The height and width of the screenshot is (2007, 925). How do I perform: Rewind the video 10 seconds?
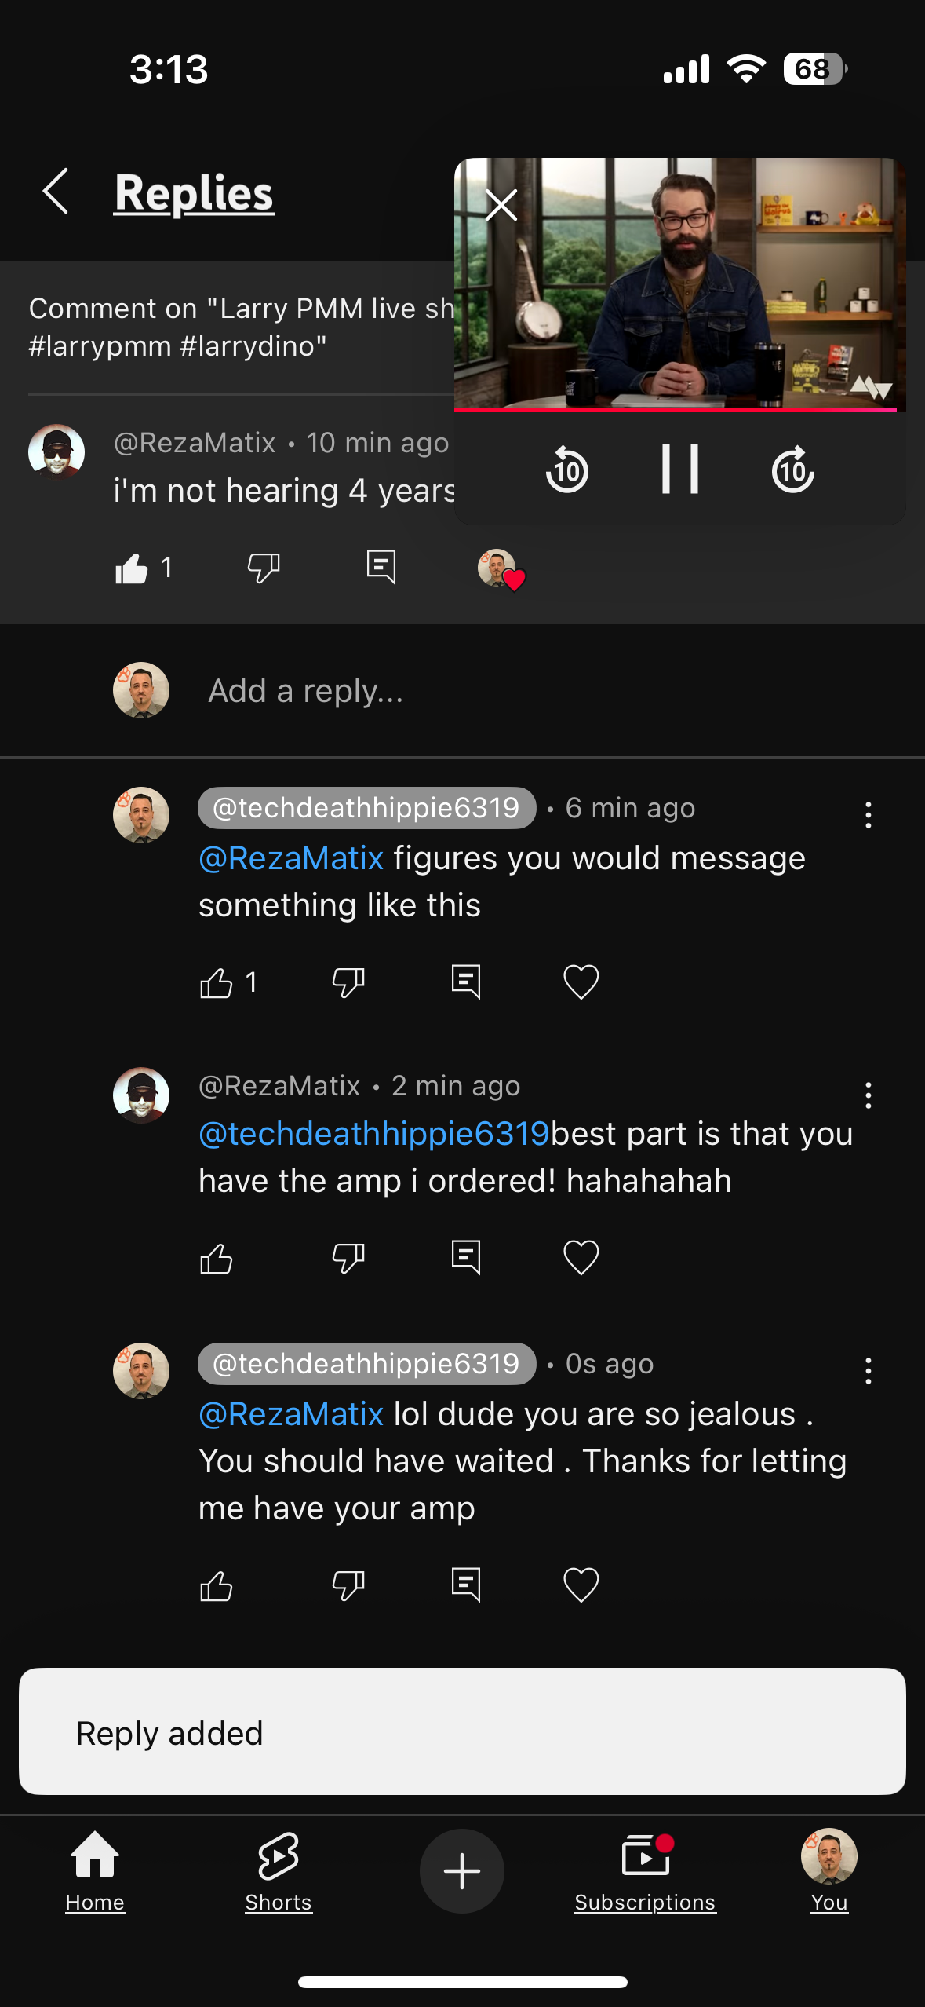point(567,470)
